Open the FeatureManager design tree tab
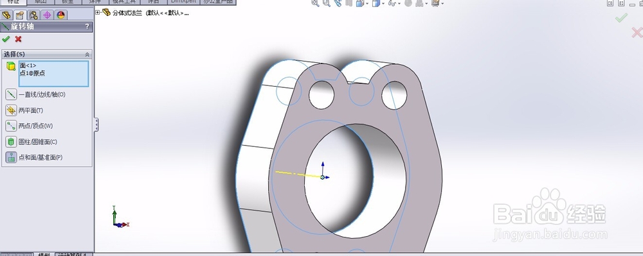643x256 pixels. (6, 15)
